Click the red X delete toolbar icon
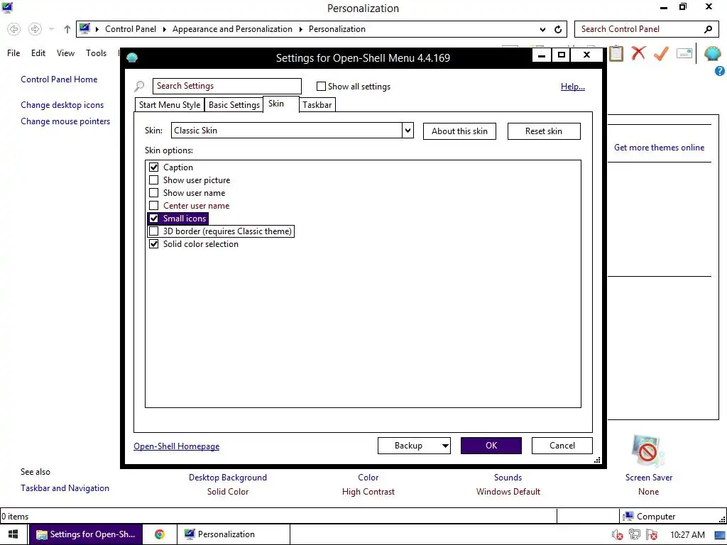This screenshot has width=727, height=545. [638, 53]
